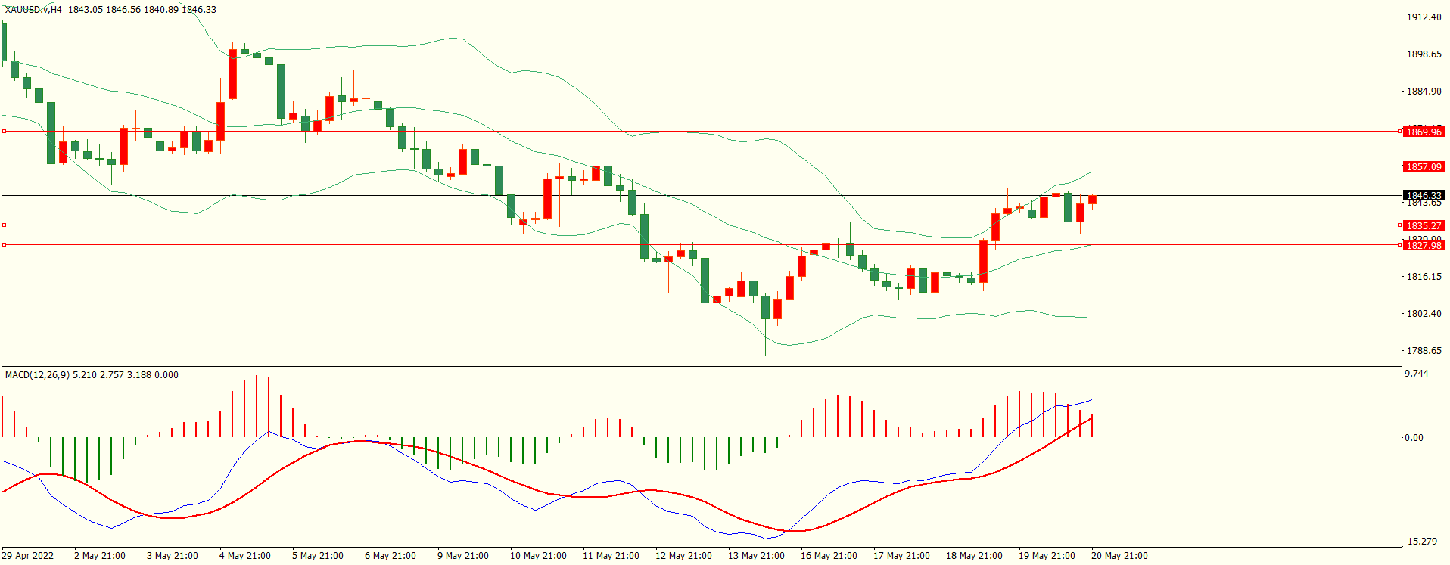Click the most recent red candlestick
The width and height of the screenshot is (1450, 565).
(1092, 200)
